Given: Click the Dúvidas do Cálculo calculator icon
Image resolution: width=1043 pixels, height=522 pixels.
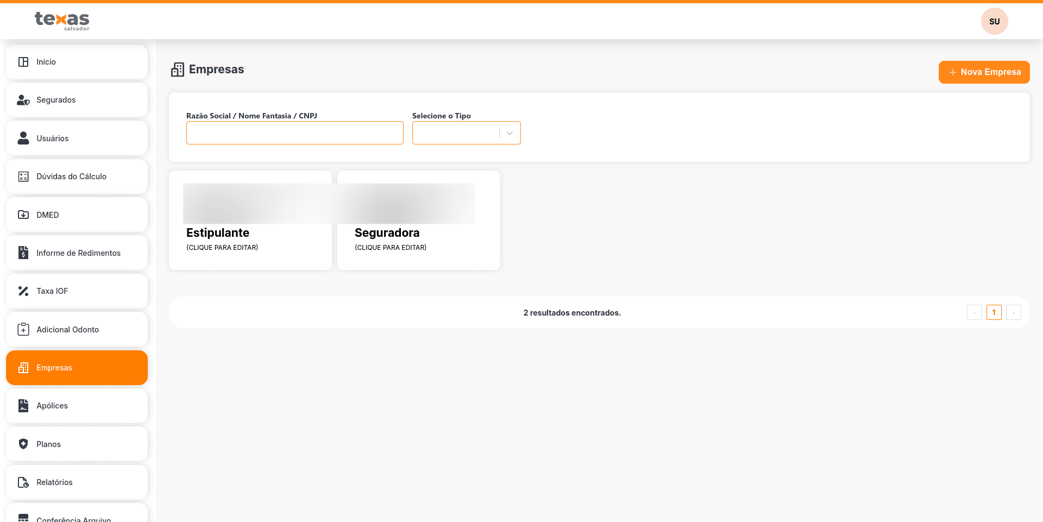Looking at the screenshot, I should [x=23, y=177].
